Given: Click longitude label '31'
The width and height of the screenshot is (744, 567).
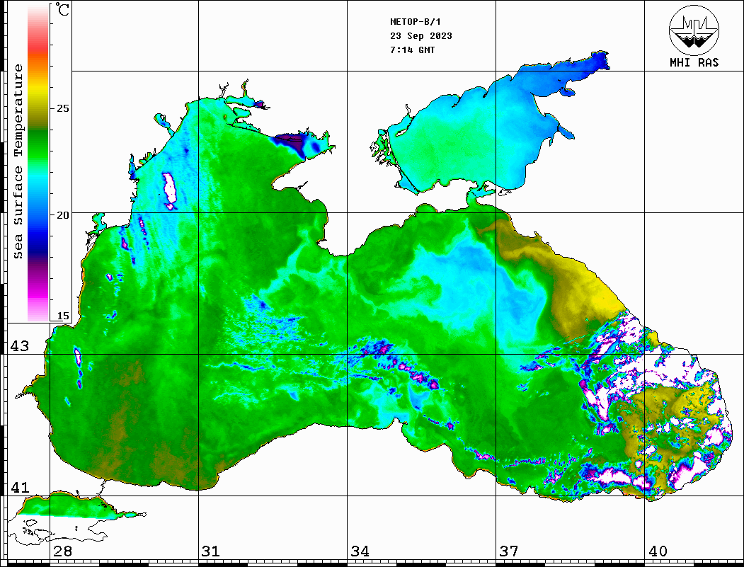Looking at the screenshot, I should point(211,551).
